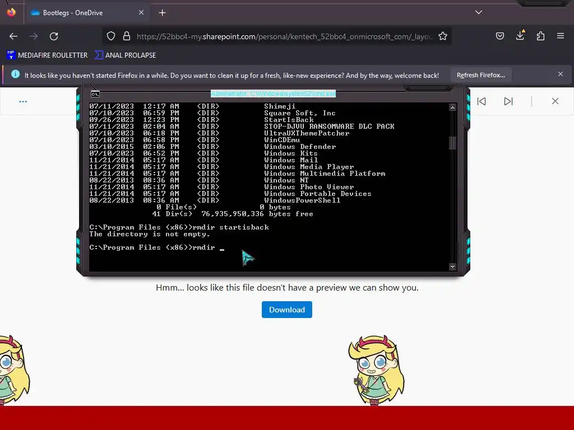Click the cmd window title bar text
574x430 pixels.
click(273, 94)
